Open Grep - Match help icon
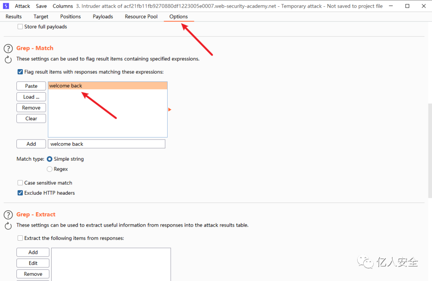 click(x=8, y=49)
